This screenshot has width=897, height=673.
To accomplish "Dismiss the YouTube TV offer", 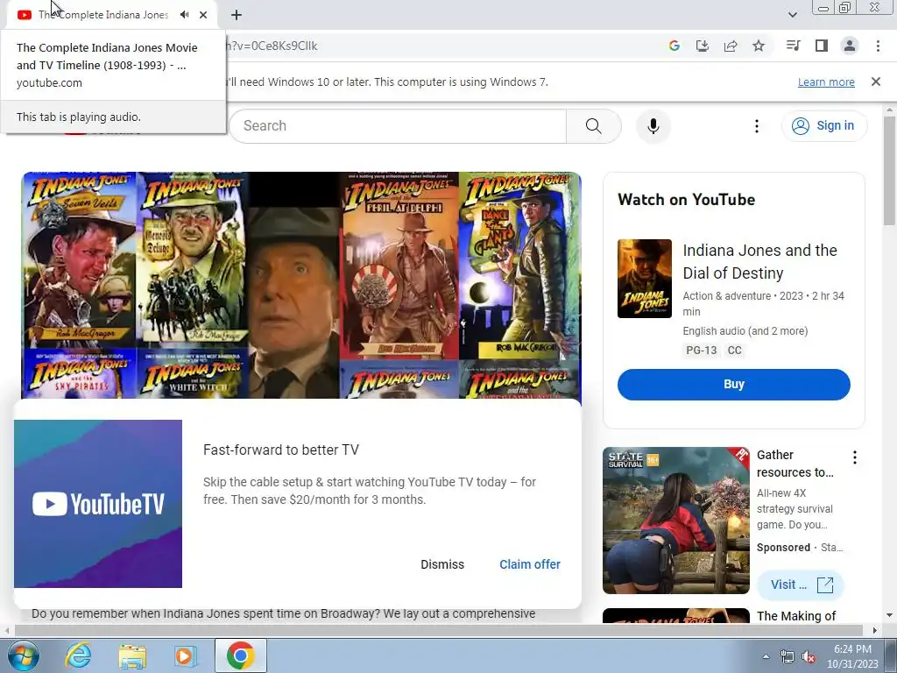I will (442, 564).
